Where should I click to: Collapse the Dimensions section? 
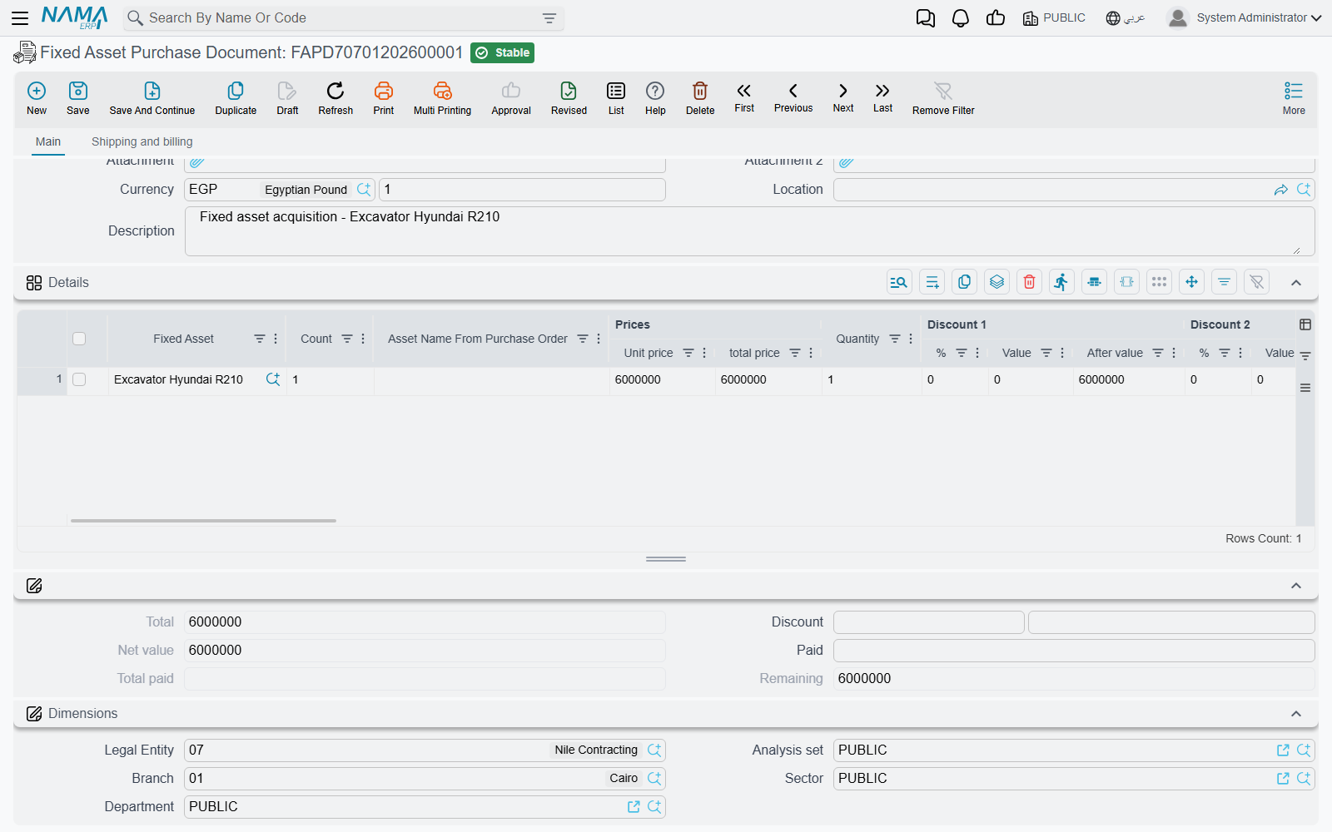point(1296,714)
